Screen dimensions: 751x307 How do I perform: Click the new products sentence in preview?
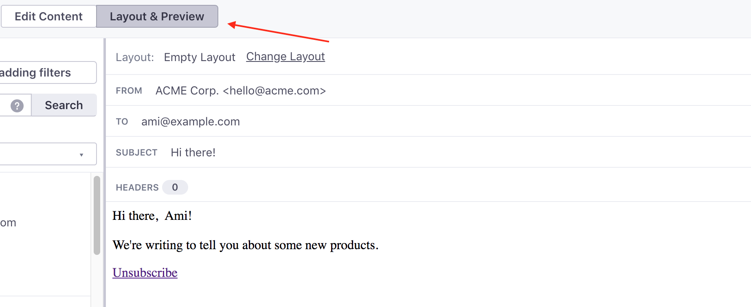pyautogui.click(x=246, y=245)
